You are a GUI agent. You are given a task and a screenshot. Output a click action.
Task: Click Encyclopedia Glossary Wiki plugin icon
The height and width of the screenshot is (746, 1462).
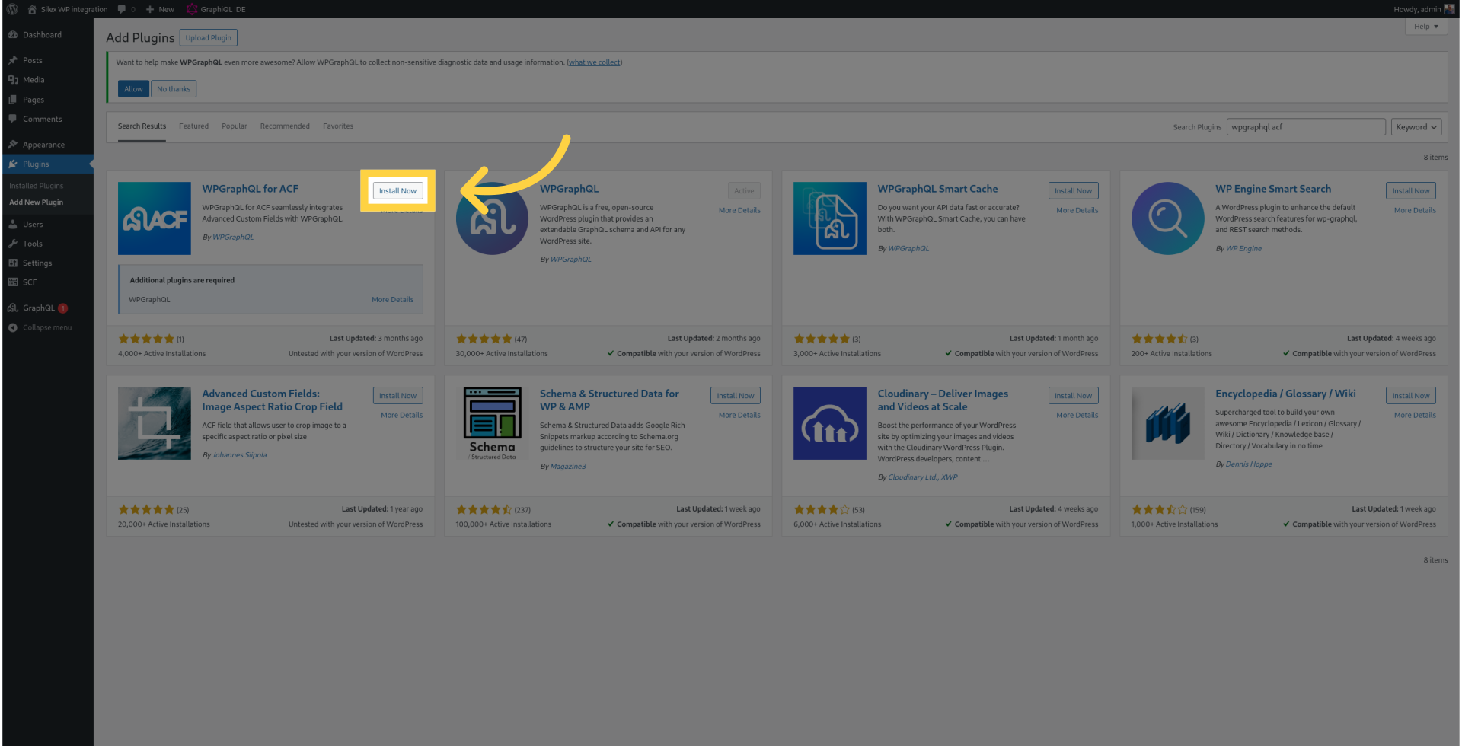1167,423
